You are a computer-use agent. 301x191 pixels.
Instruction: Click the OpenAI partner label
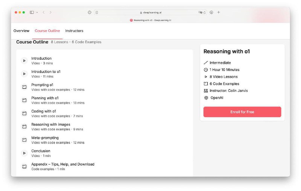tap(217, 98)
